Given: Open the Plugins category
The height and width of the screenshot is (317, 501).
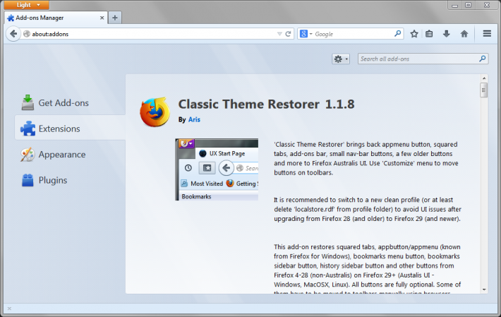Looking at the screenshot, I should click(70, 180).
